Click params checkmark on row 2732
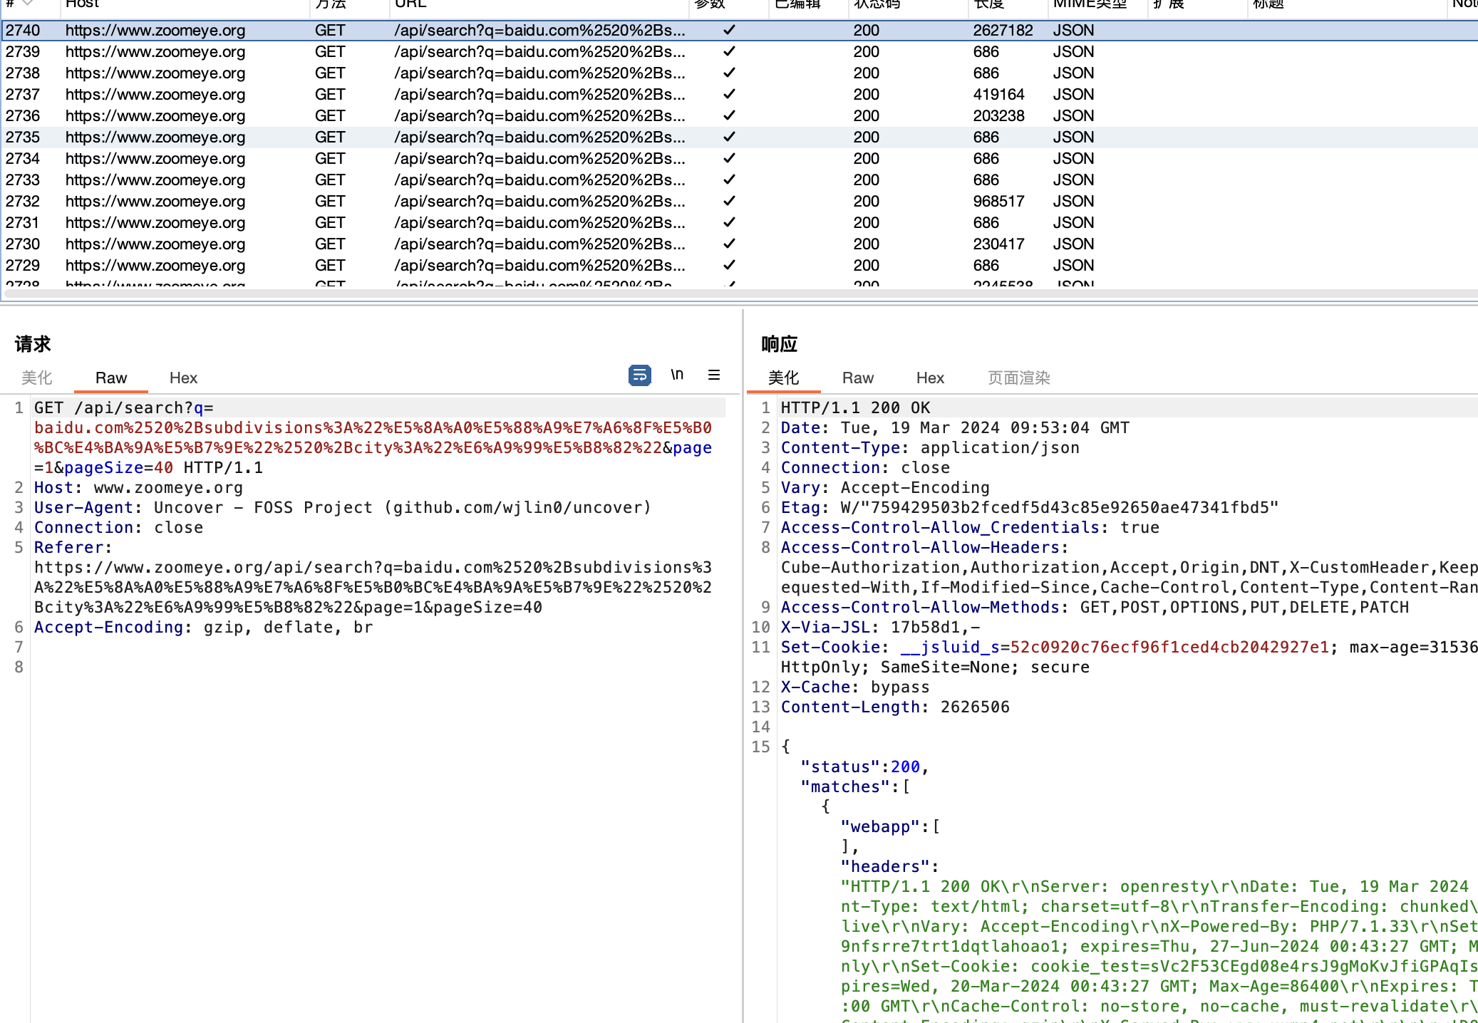 729,202
